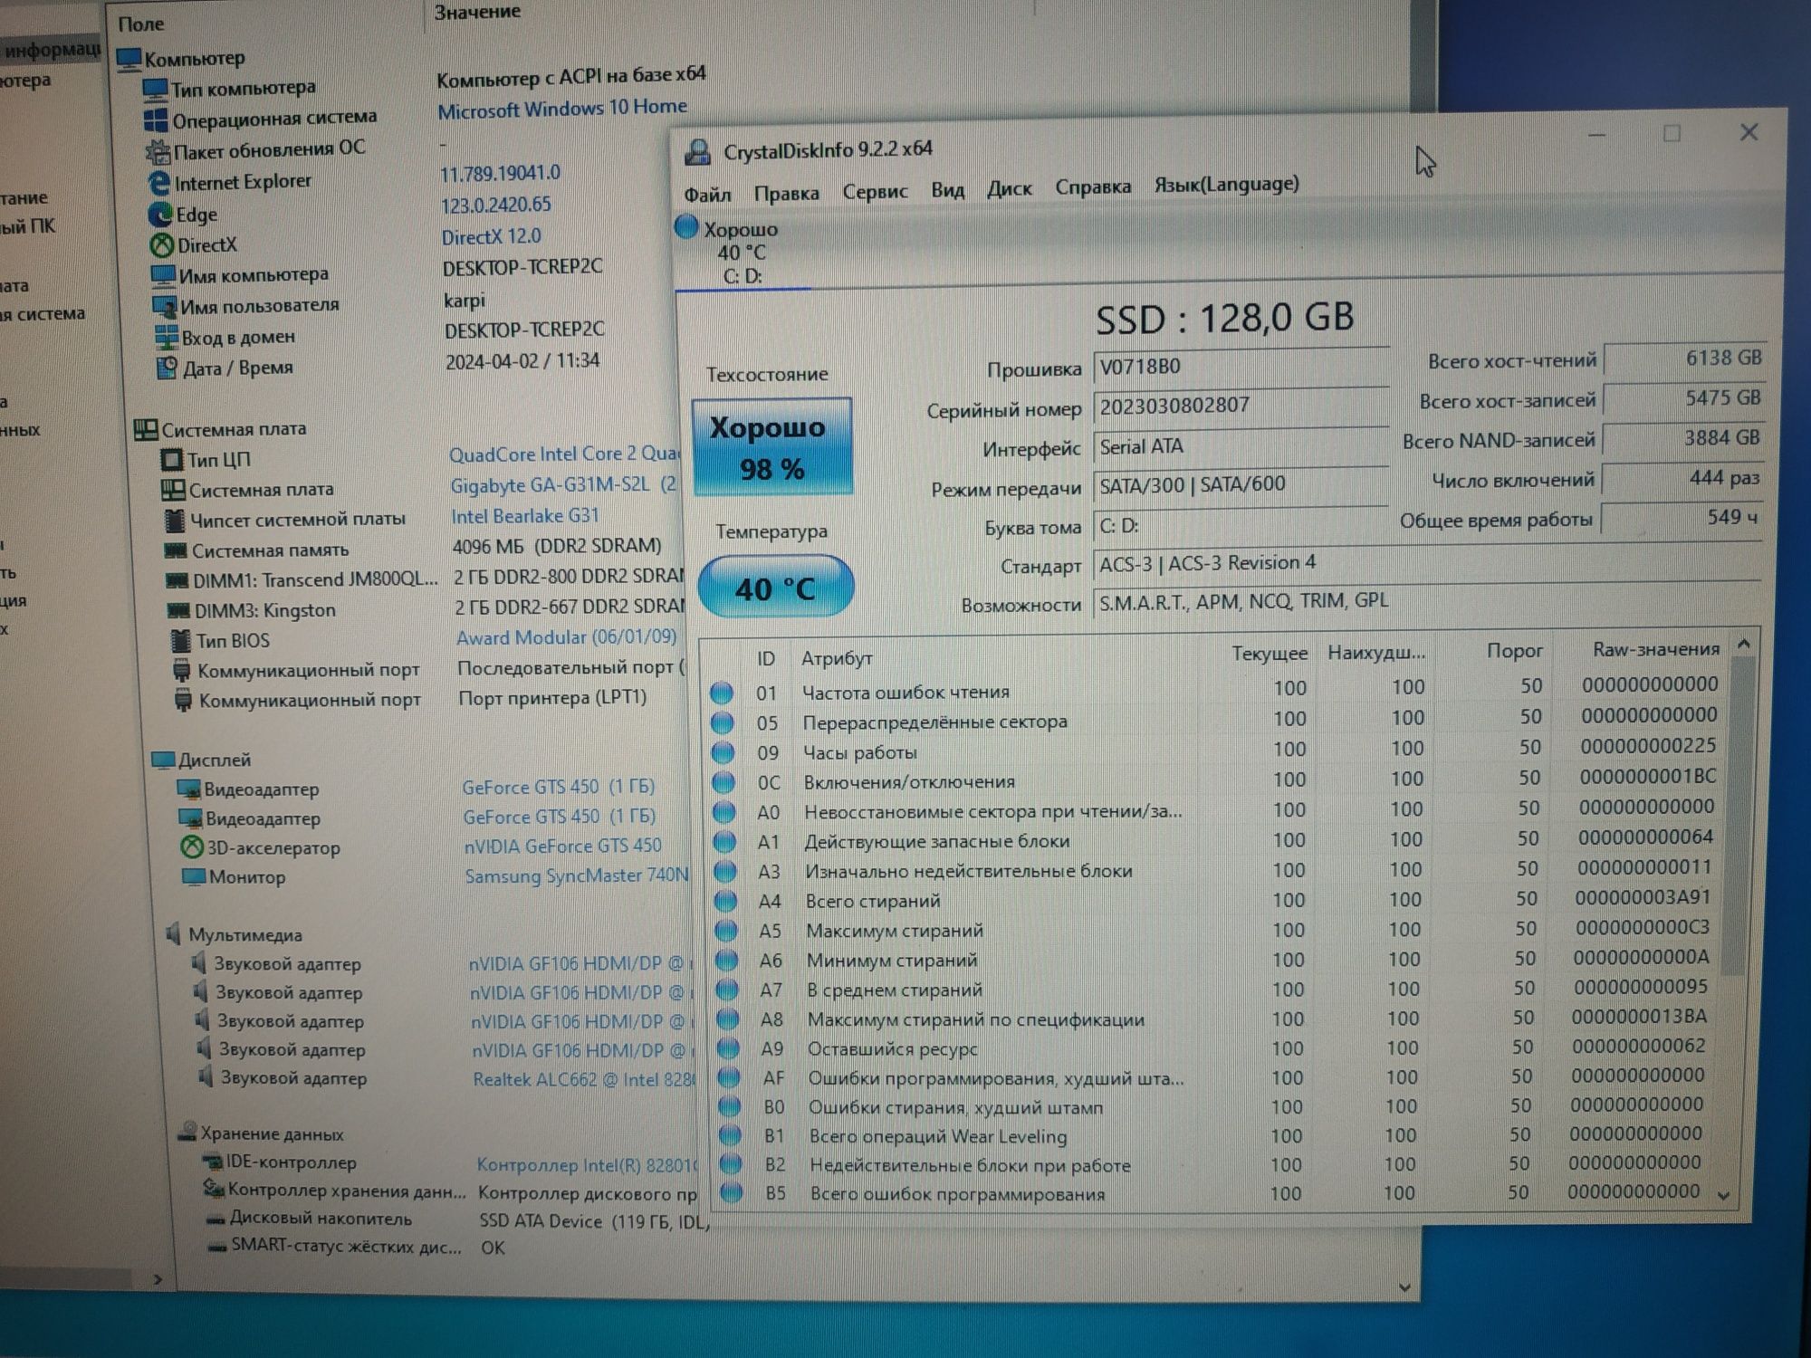
Task: Open the Язык(Language) menu
Action: click(x=1226, y=184)
